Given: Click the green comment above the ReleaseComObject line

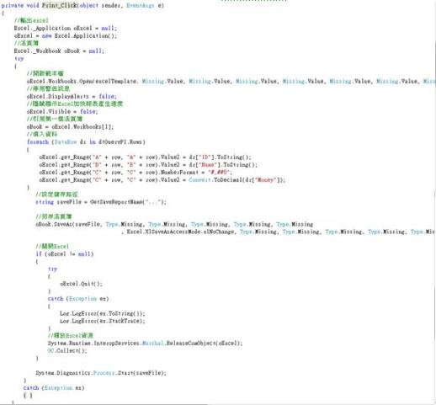Looking at the screenshot, I should coord(71,336).
